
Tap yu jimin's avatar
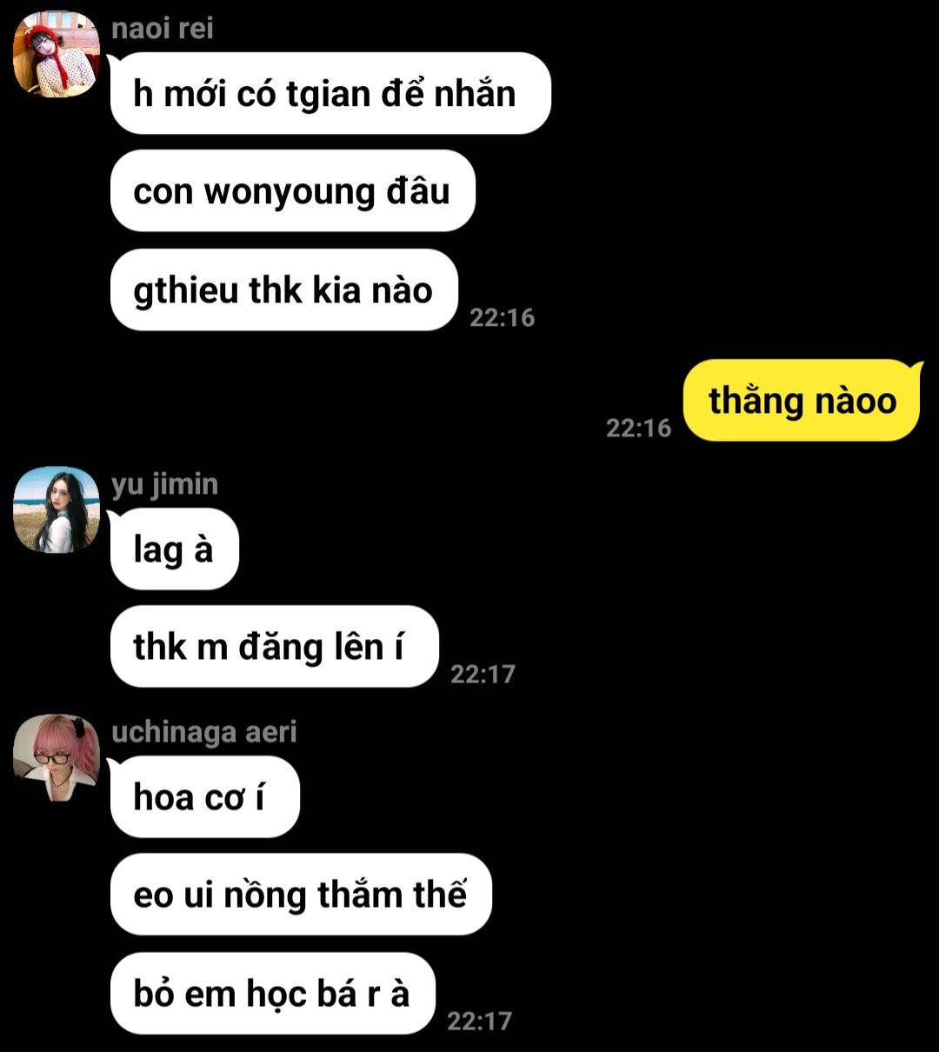[x=57, y=509]
